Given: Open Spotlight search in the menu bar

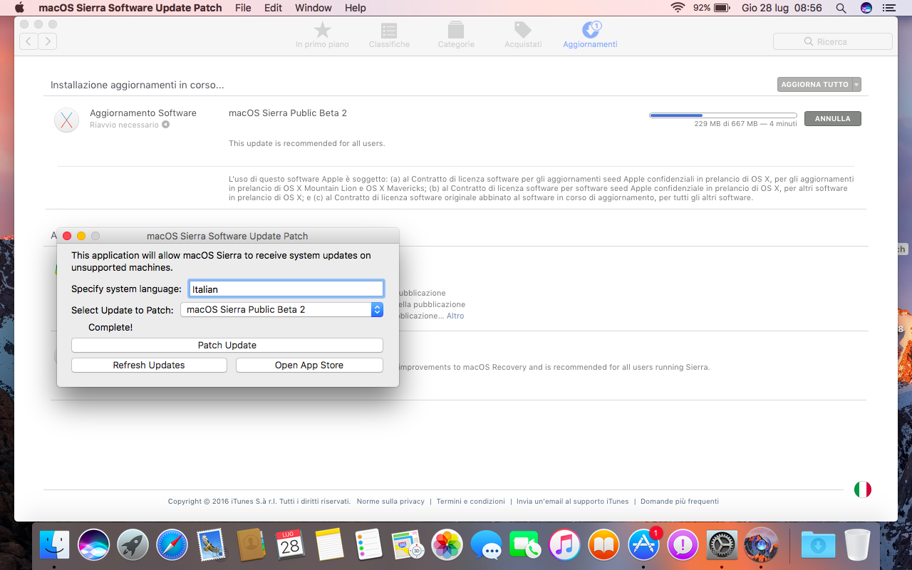Looking at the screenshot, I should point(841,8).
